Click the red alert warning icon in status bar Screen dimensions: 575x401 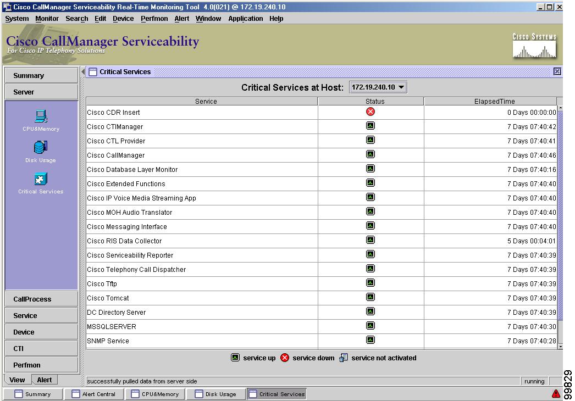pyautogui.click(x=556, y=394)
